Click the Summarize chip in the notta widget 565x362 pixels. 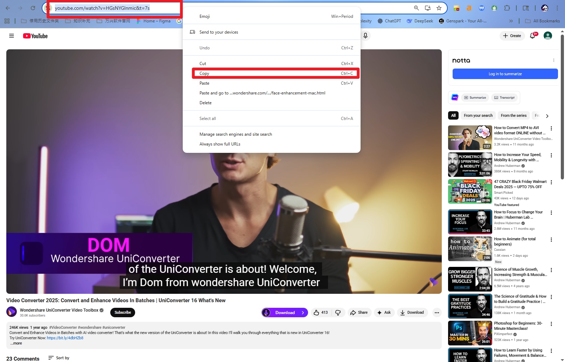tap(475, 97)
